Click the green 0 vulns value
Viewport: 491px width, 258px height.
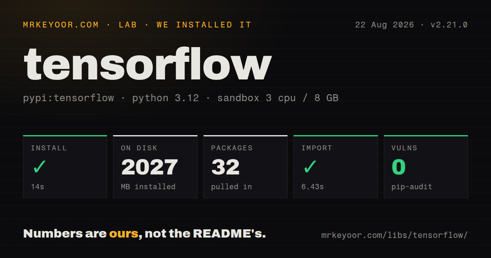tap(399, 167)
